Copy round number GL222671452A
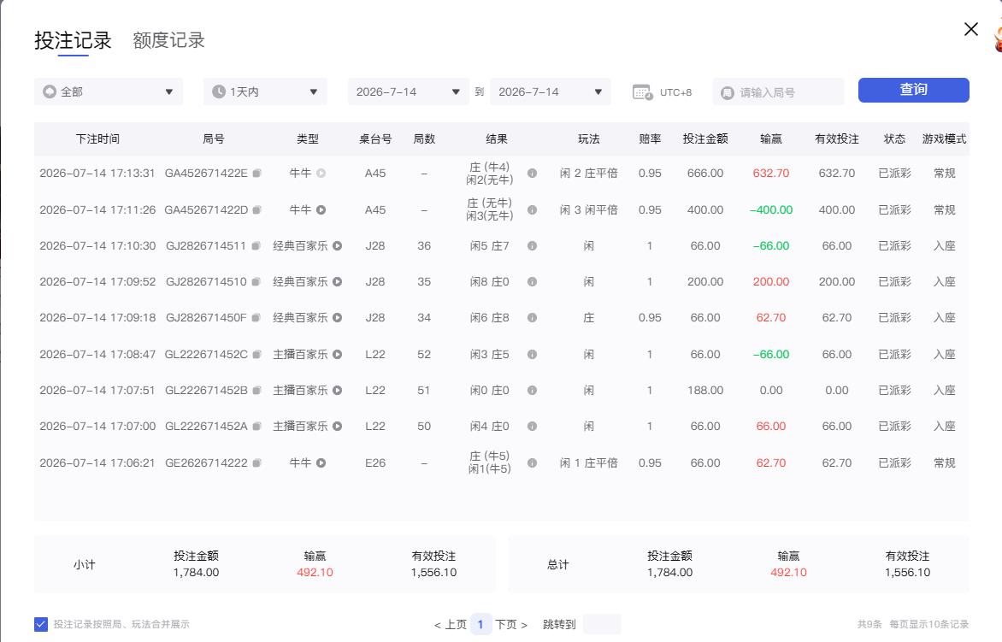The width and height of the screenshot is (1002, 642). [x=256, y=426]
